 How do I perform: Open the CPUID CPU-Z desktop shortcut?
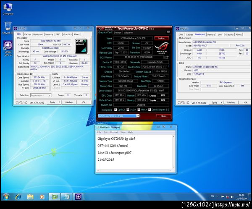pyautogui.click(x=7, y=45)
